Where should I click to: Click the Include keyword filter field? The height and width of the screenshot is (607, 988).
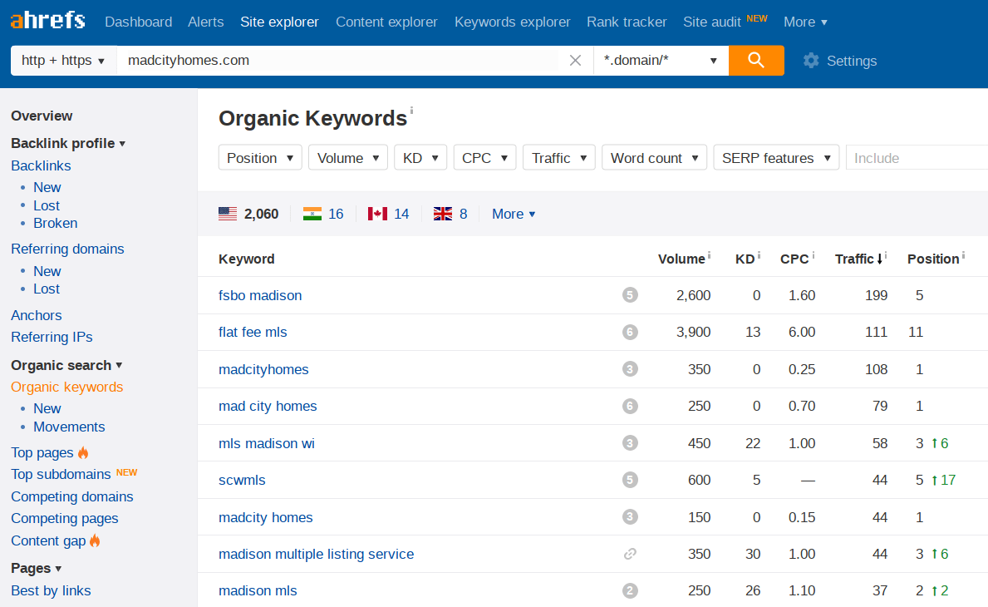click(917, 158)
